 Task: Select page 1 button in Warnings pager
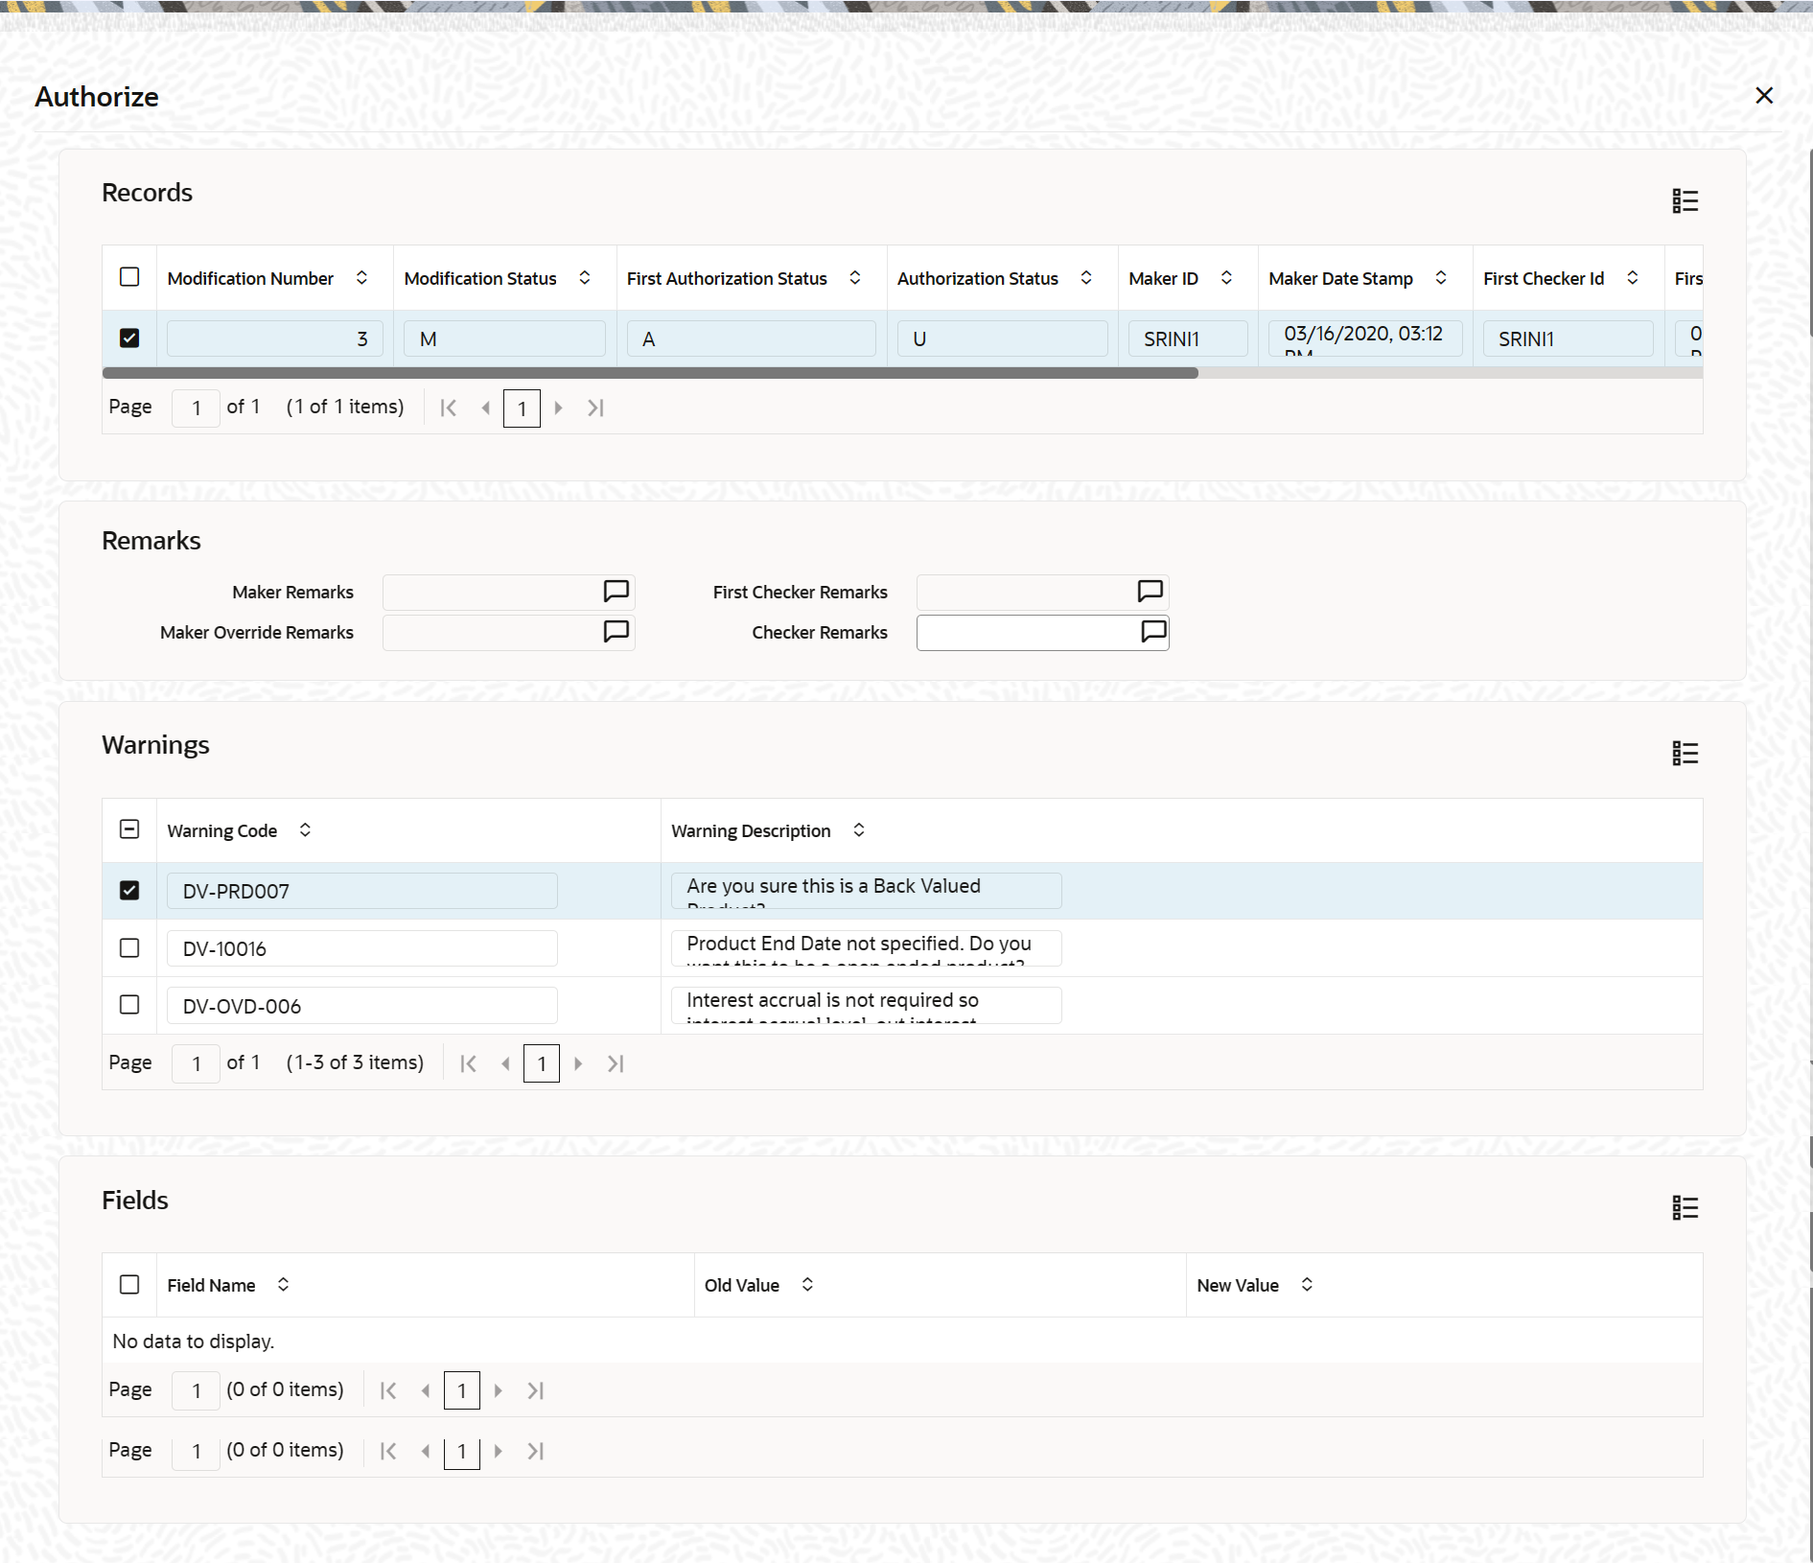pos(542,1063)
